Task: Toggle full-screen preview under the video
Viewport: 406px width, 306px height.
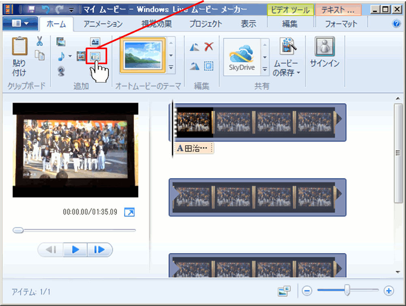Action: pyautogui.click(x=129, y=212)
